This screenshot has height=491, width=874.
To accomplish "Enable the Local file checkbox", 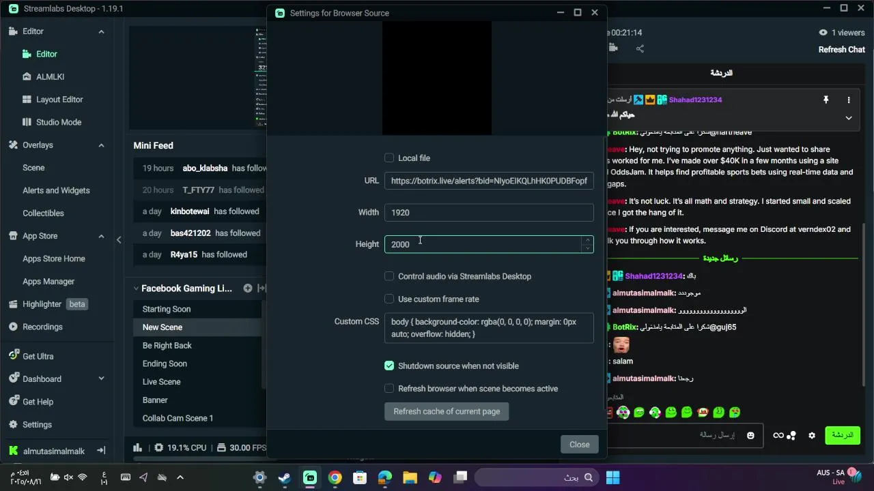I will click(x=389, y=158).
